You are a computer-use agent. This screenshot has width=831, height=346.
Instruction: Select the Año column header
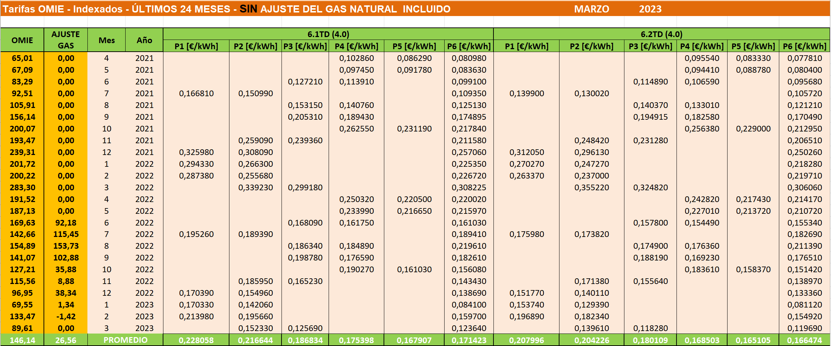tap(144, 40)
